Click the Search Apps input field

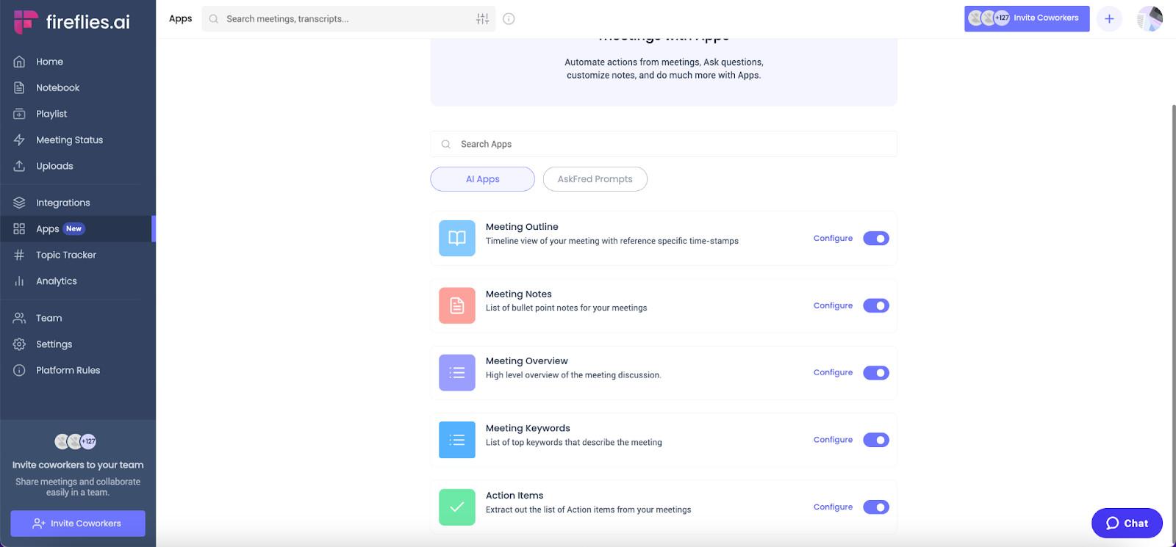[x=664, y=144]
